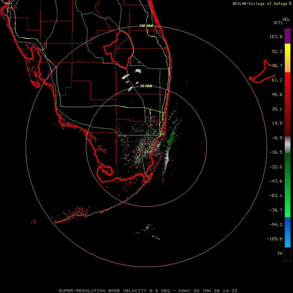The width and height of the screenshot is (293, 293).
Task: Select the -63.1 scale value
Action: [276, 196]
